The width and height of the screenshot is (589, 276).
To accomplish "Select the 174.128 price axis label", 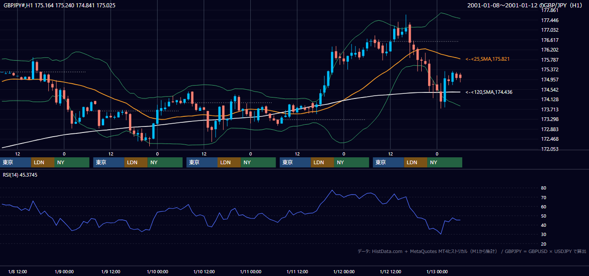I will (549, 99).
